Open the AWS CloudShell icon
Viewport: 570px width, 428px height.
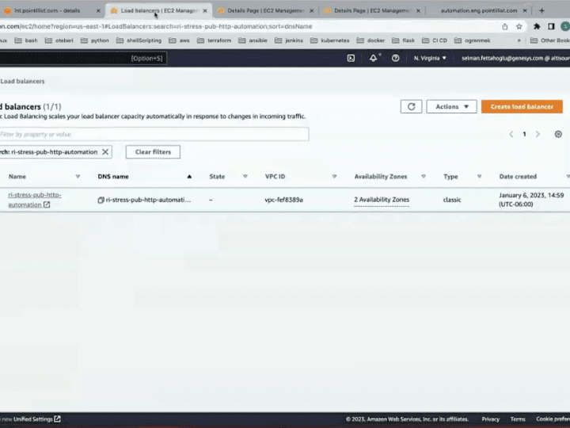[351, 58]
